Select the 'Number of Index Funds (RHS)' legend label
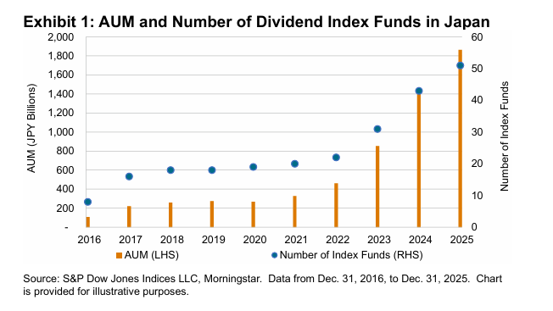The height and width of the screenshot is (311, 553). [351, 255]
